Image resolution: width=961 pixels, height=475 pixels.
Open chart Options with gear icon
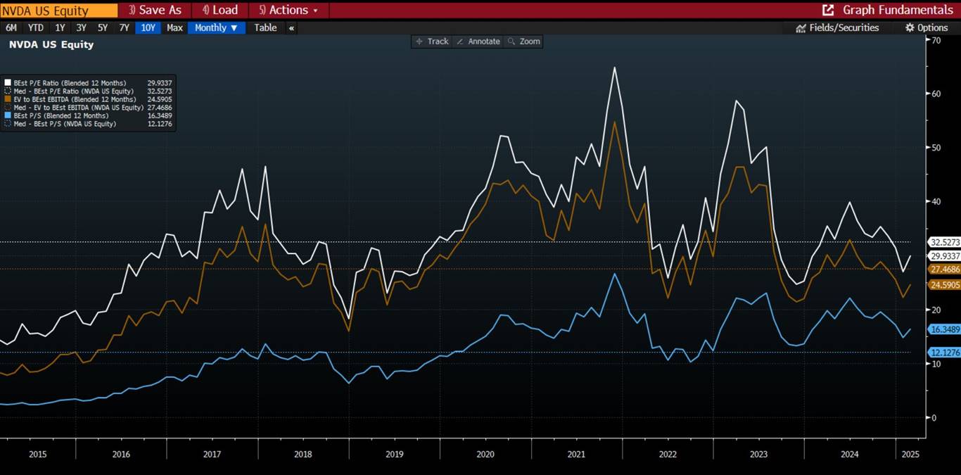point(927,28)
